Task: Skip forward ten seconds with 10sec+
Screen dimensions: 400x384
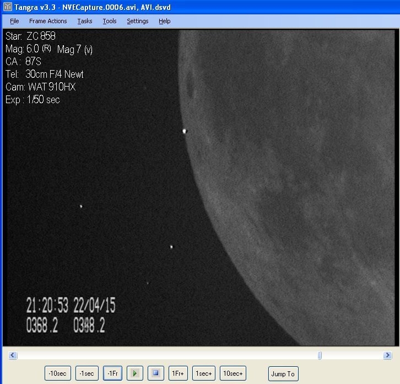Action: point(233,374)
